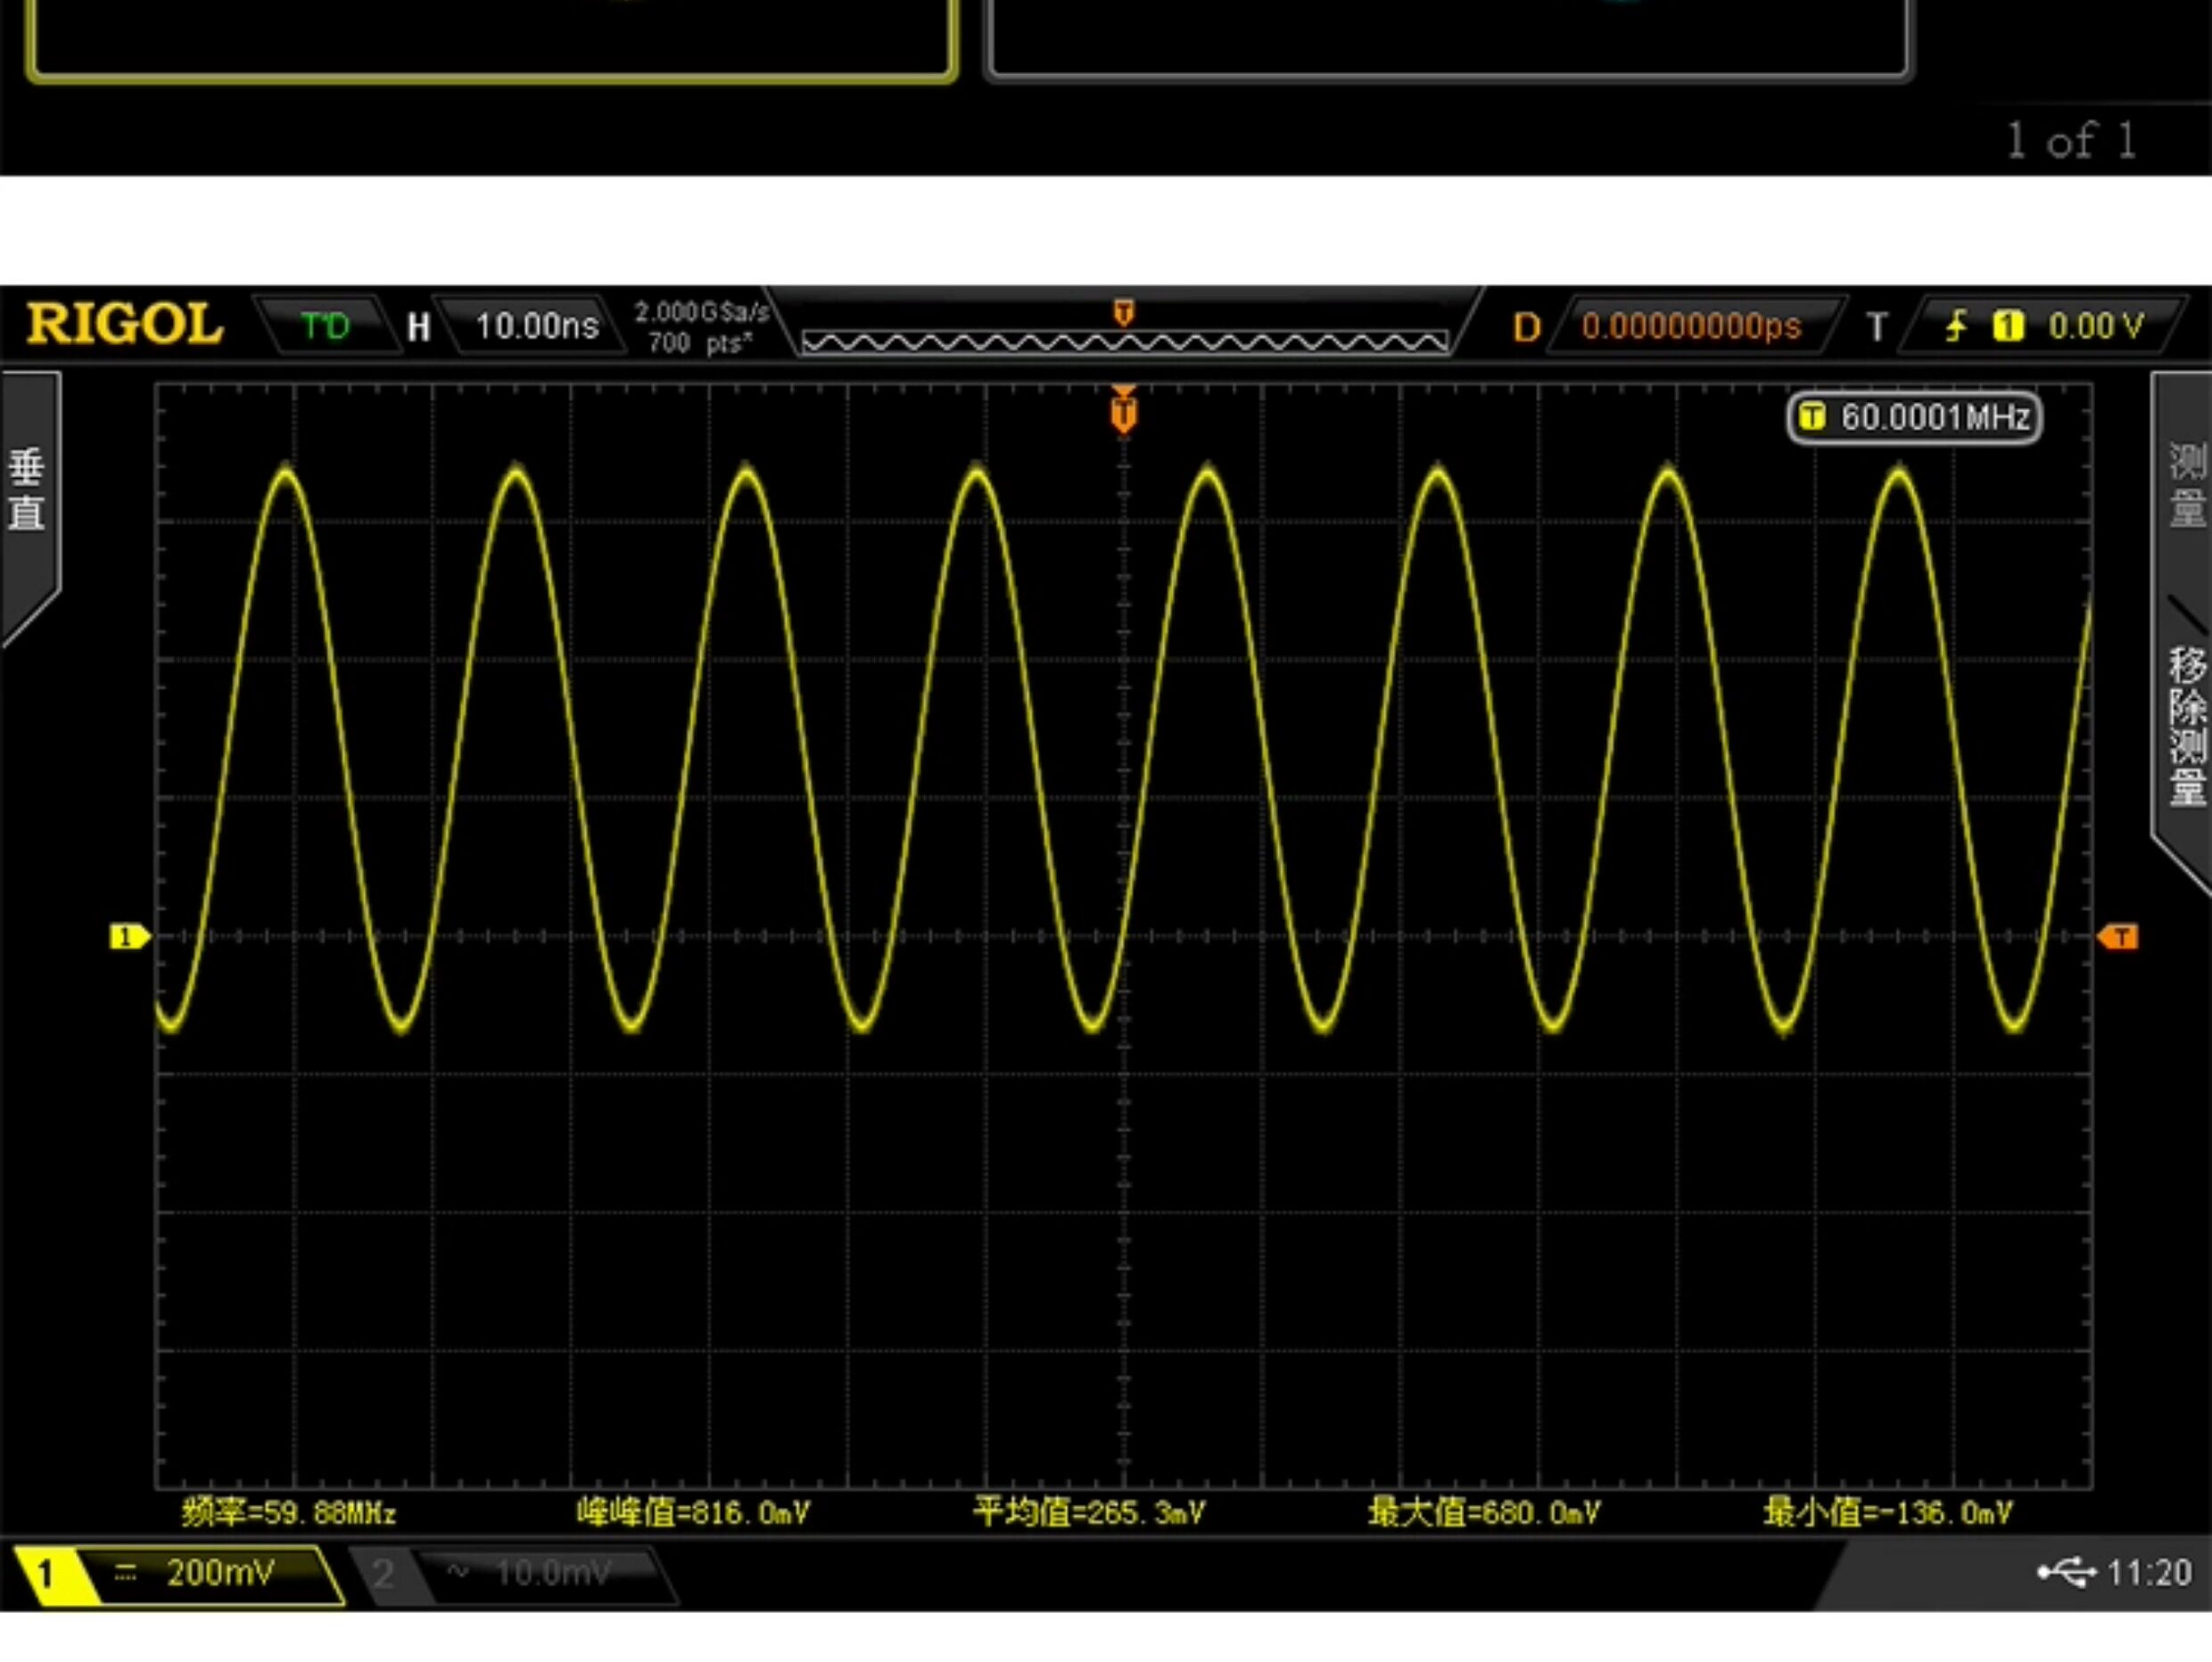Click the 1 of 1 page indicator

coord(2071,141)
